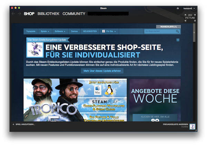Click SPIEL HINZUFÜGEN... link
Screen dimensions: 207x145
click(25, 124)
